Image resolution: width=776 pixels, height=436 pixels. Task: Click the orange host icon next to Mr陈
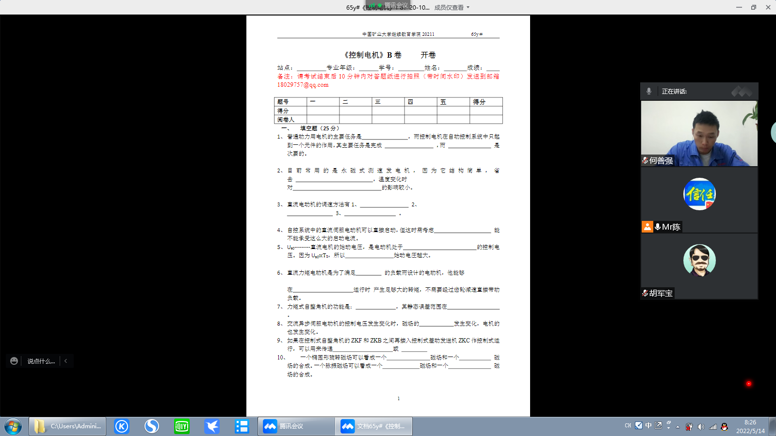[647, 227]
